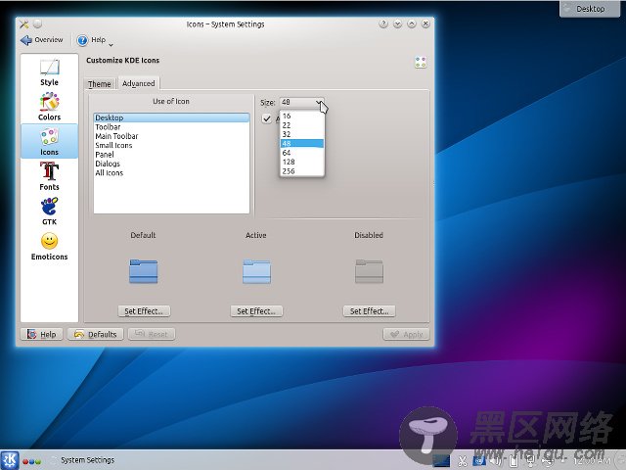
Task: Choose size 128 from dropdown
Action: (x=302, y=162)
